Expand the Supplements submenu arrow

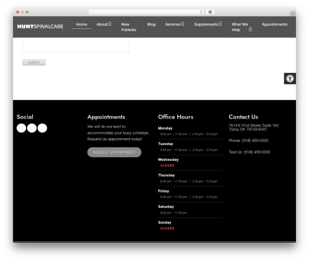point(221,24)
